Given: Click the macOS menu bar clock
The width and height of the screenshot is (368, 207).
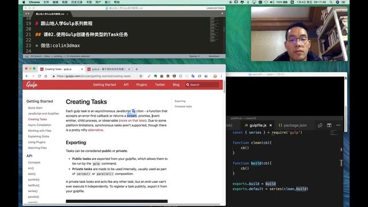Looking at the screenshot, I should click(x=311, y=2).
